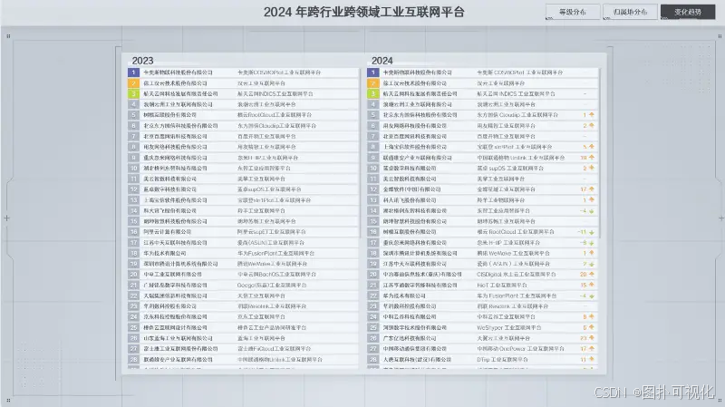Click the up arrow on 2024 rank 5 row
Screen dimensions: 725x407
pyautogui.click(x=592, y=115)
